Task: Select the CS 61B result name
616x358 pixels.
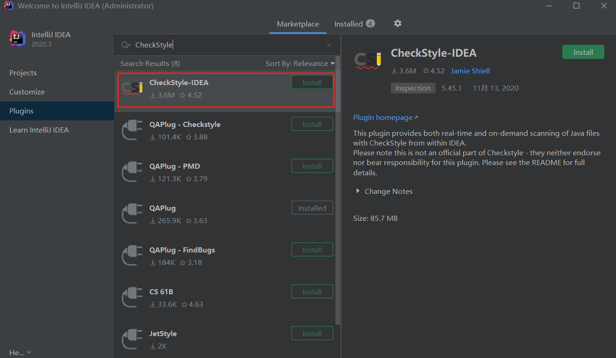Action: (x=161, y=292)
